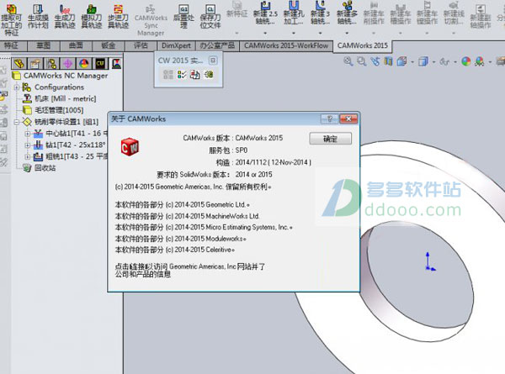Open CAMWorks feature tree CW tab
This screenshot has width=505, height=374.
(x=100, y=63)
